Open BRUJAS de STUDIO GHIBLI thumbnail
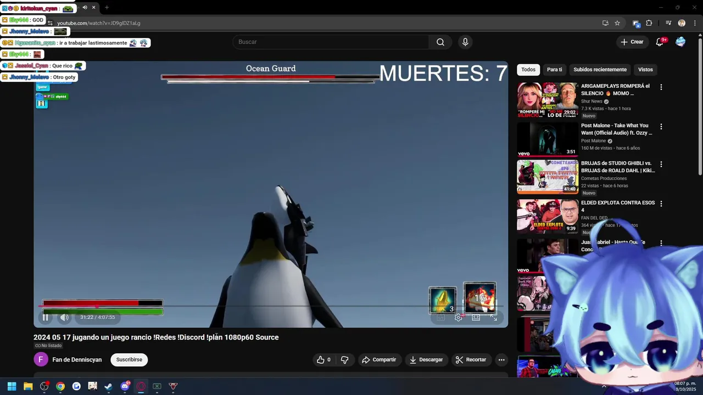This screenshot has height=395, width=703. click(x=548, y=177)
